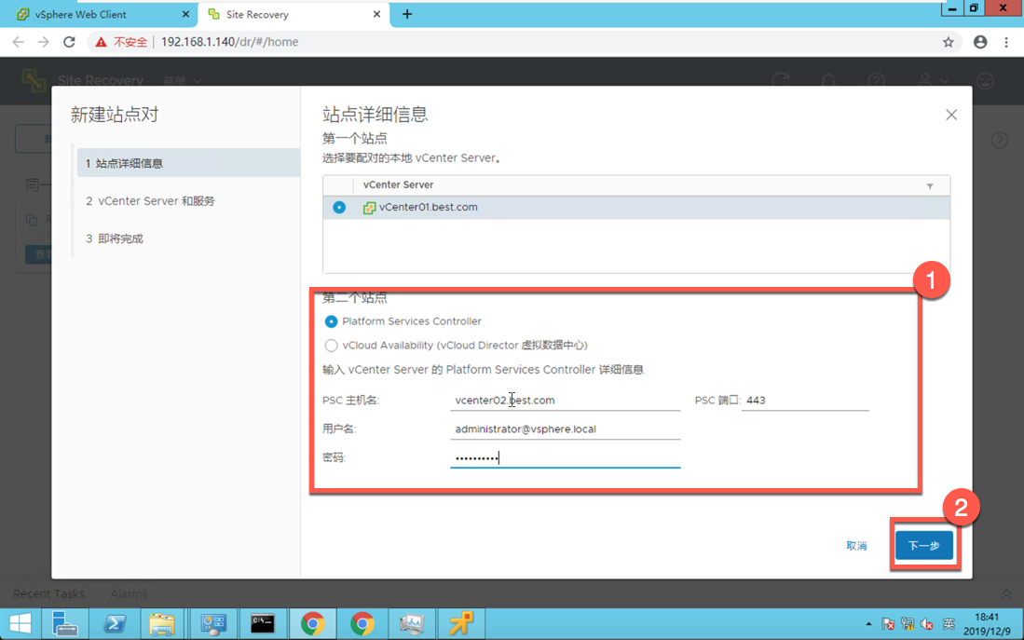The height and width of the screenshot is (640, 1024).
Task: Click the 不安全 security warning icon
Action: click(101, 42)
